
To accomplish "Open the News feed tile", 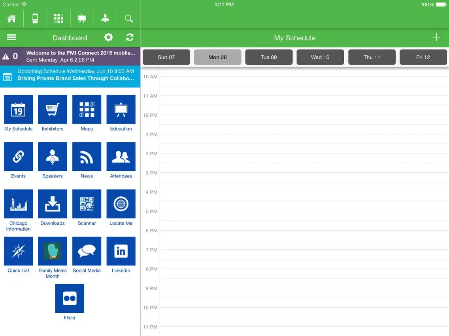I will [87, 157].
